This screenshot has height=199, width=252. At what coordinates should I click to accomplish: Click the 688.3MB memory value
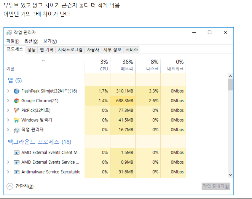(x=125, y=101)
